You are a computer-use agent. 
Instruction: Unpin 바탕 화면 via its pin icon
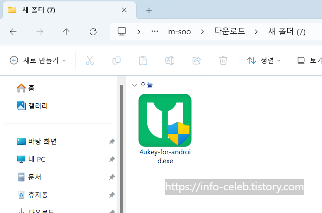pos(112,141)
